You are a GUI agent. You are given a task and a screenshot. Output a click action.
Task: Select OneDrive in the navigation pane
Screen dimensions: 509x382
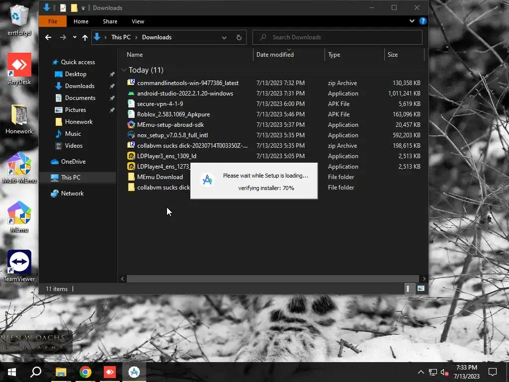tap(74, 162)
